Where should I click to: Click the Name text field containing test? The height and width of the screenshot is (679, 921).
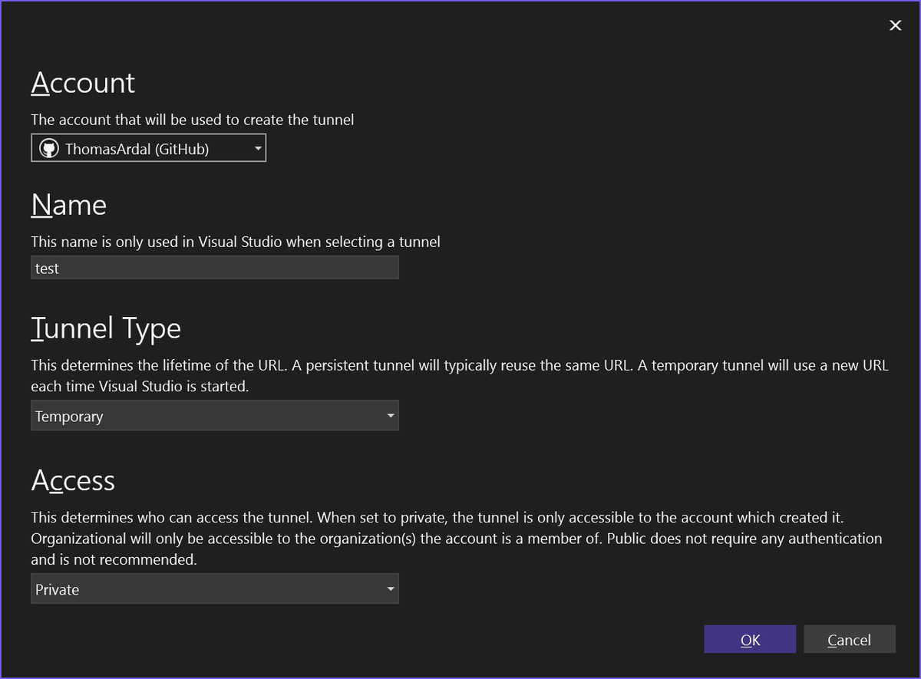(215, 268)
